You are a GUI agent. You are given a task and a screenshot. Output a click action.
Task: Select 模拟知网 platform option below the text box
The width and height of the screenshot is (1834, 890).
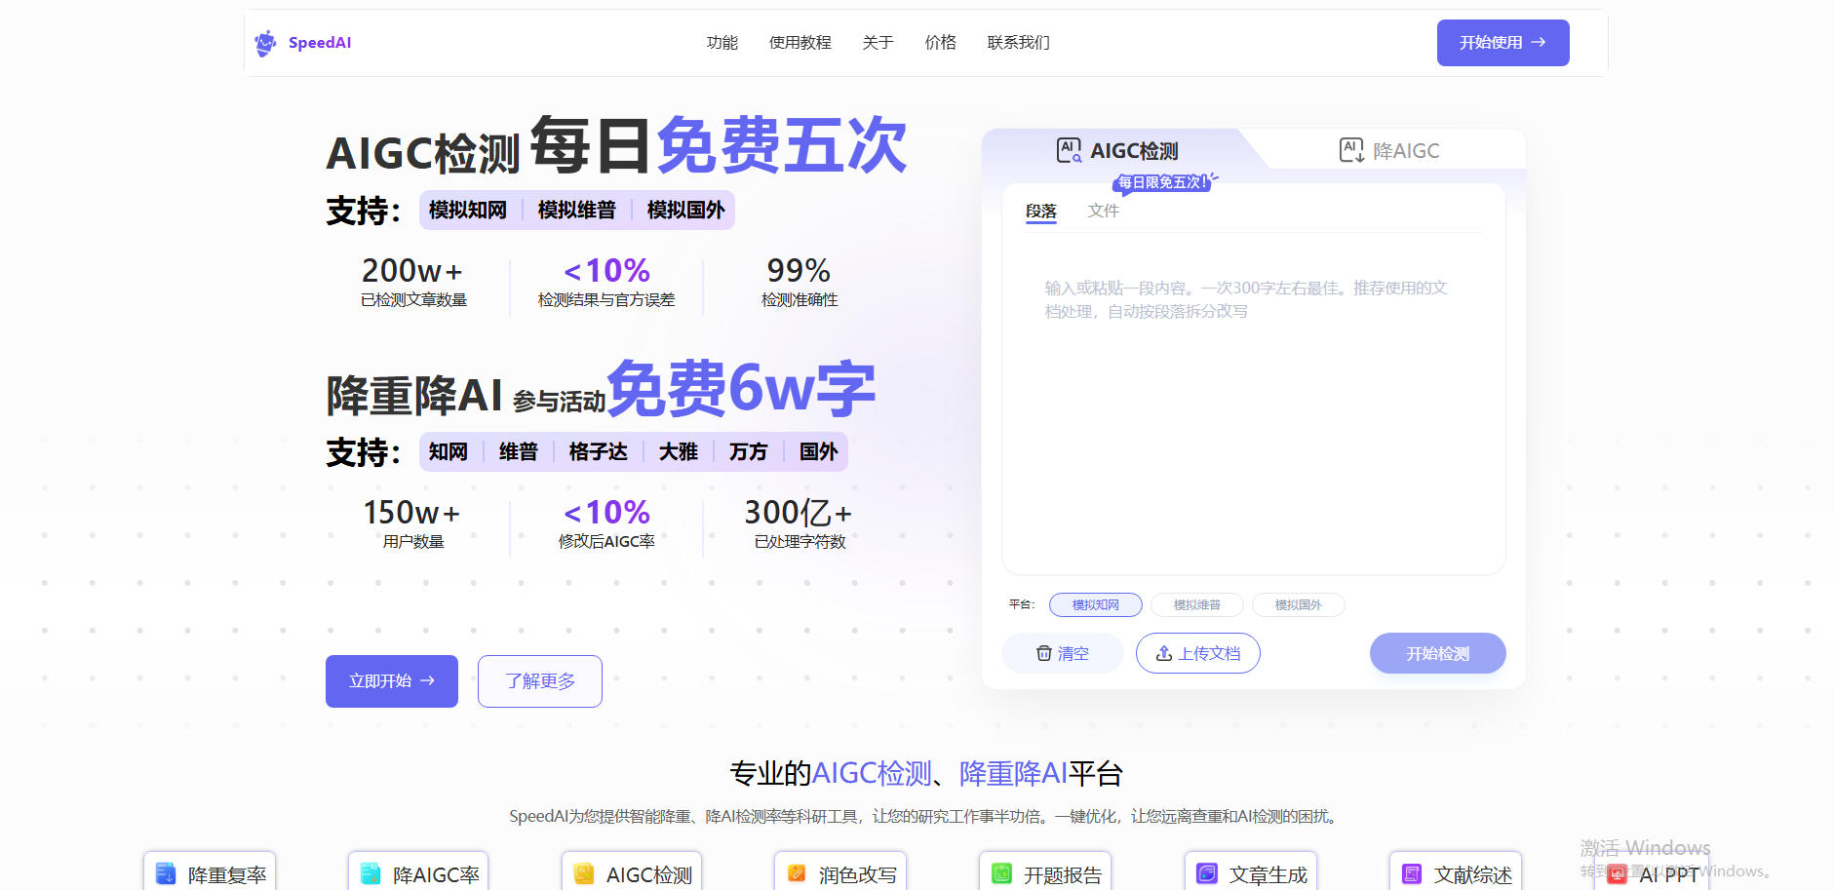pos(1096,605)
